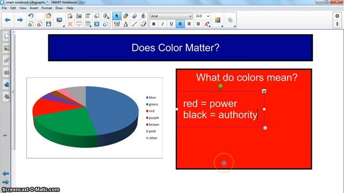Open the View menu

point(23,8)
